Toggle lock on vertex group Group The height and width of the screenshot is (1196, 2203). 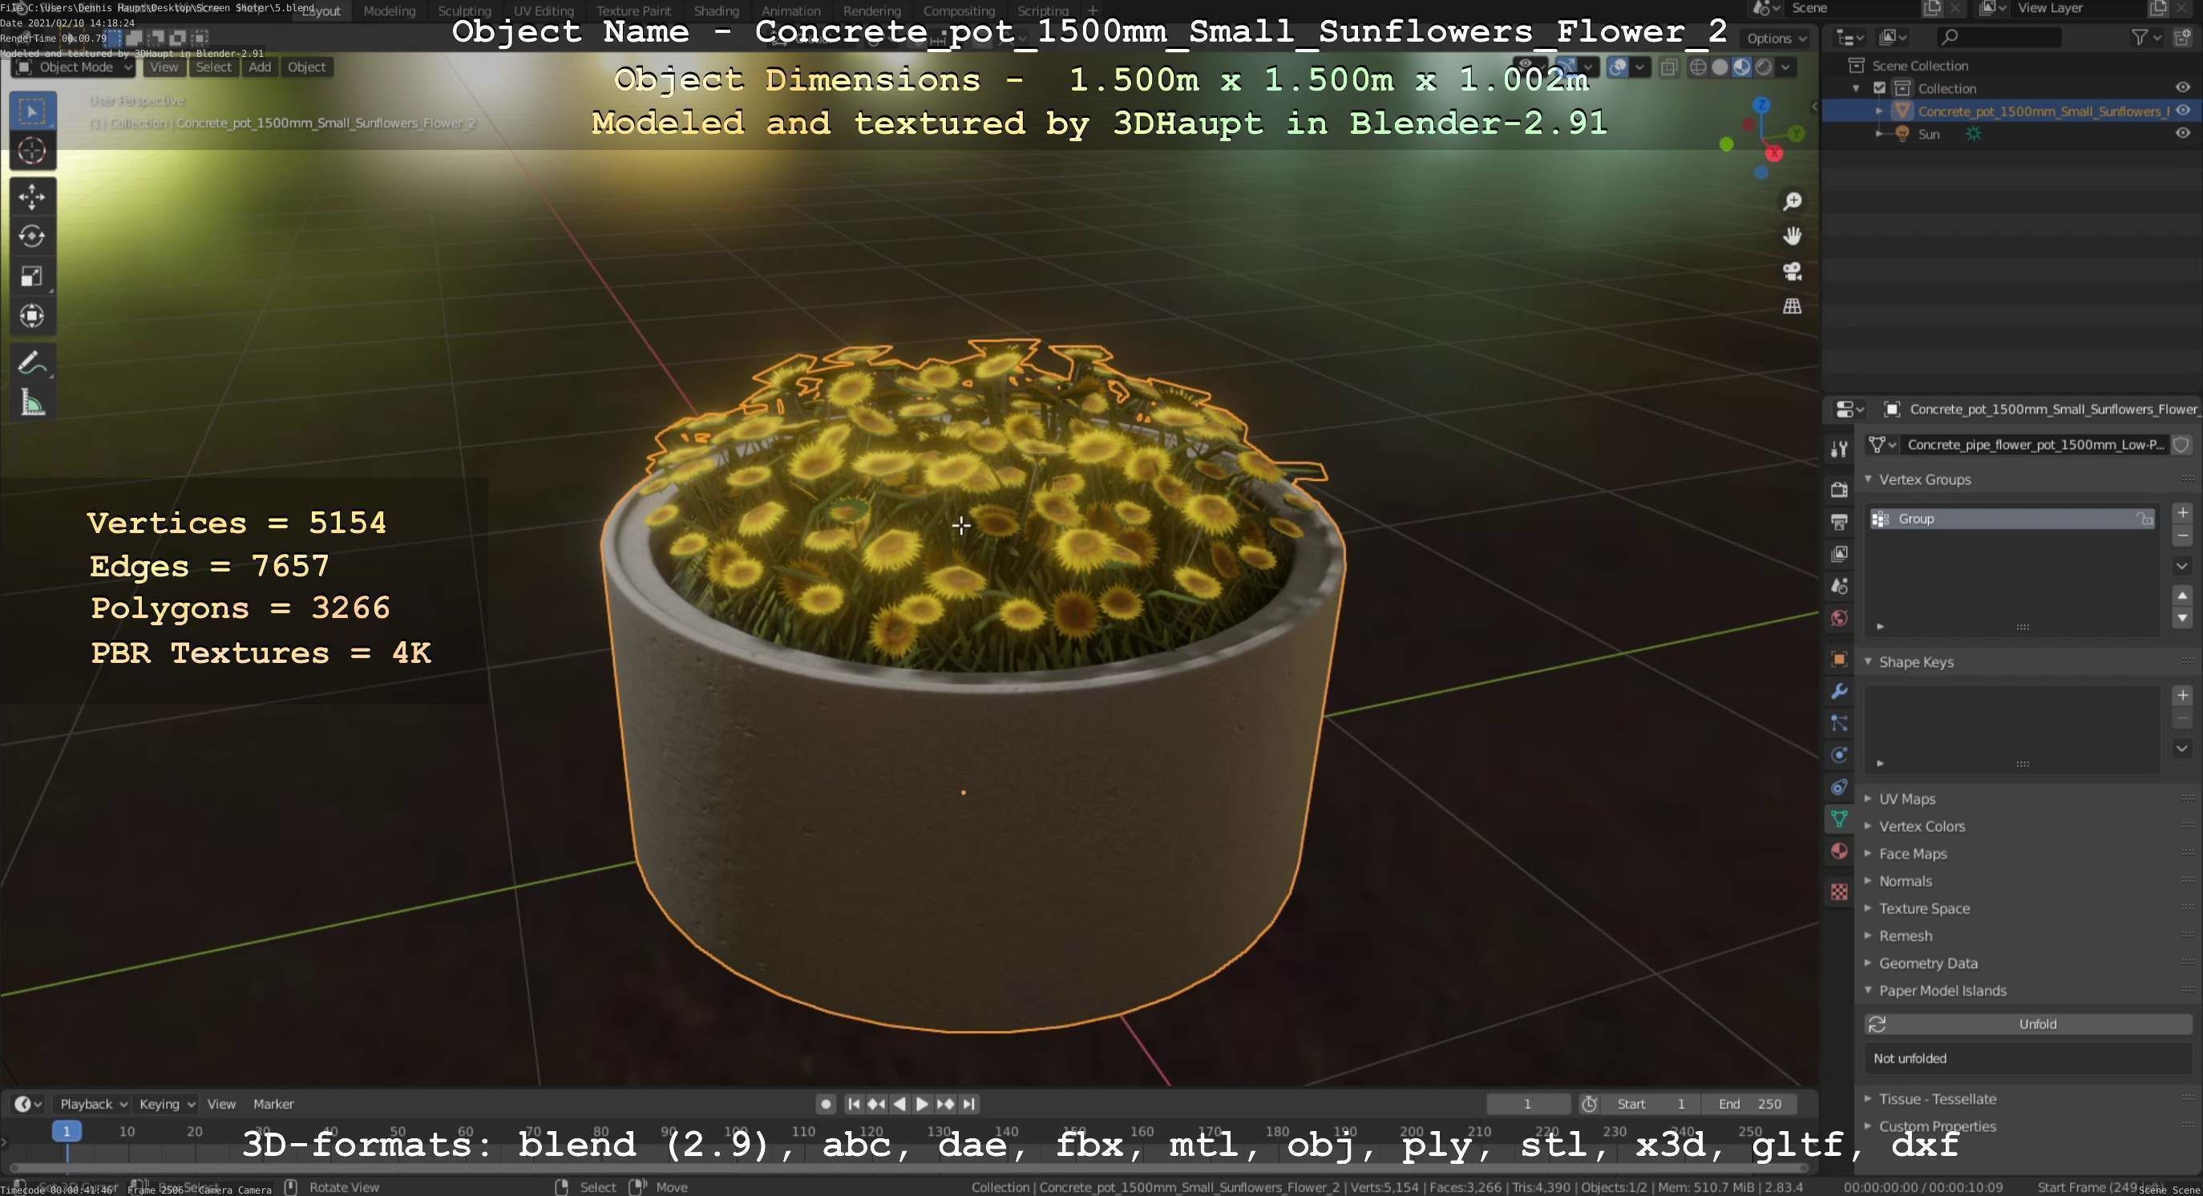pyautogui.click(x=2144, y=519)
